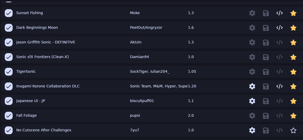The image size is (303, 140).
Task: Click code icon for Sunset Fishing
Action: 280,13
